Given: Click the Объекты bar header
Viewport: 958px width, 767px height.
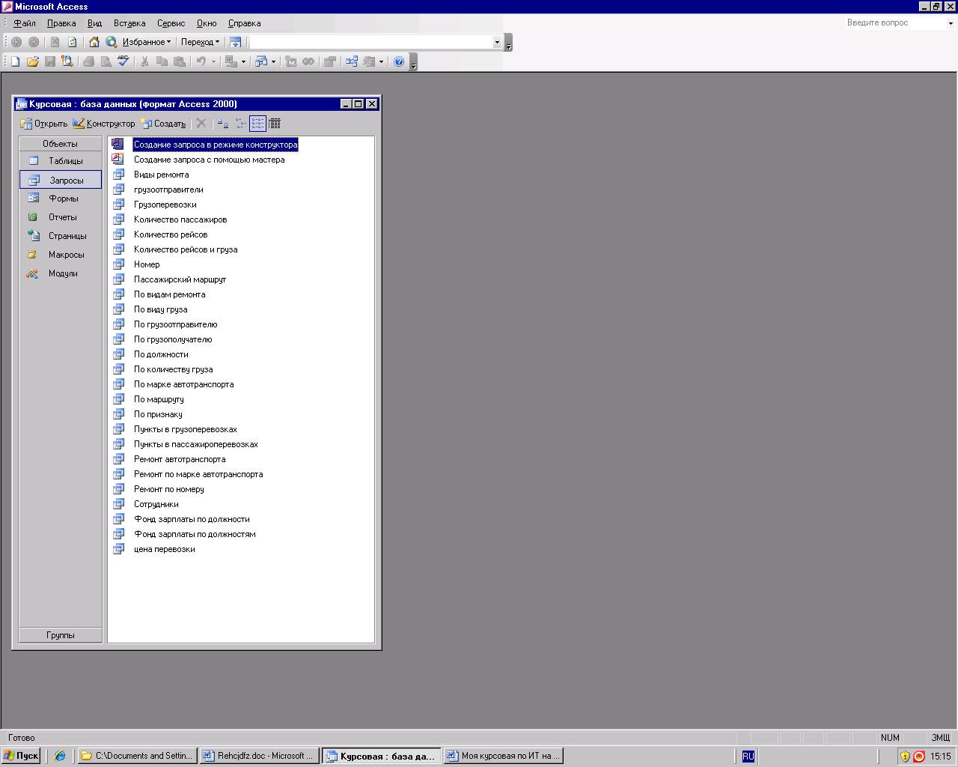Looking at the screenshot, I should (x=60, y=143).
